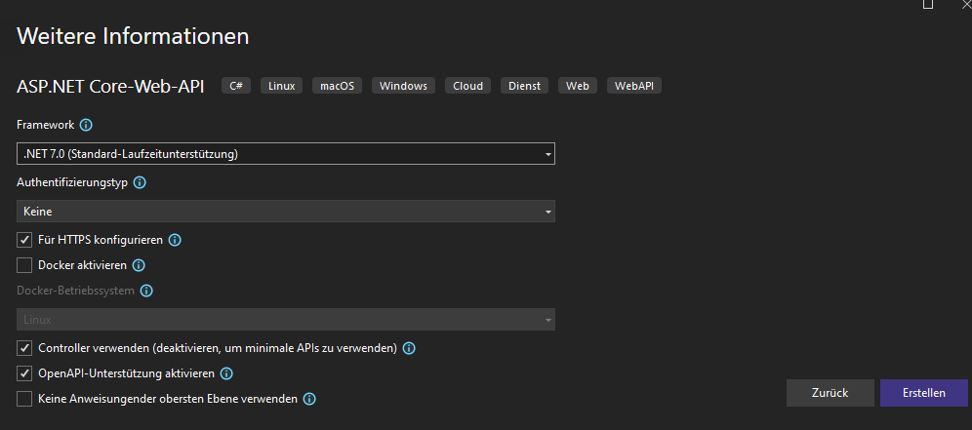972x430 pixels.
Task: Show info for Docker aktivieren
Action: click(139, 265)
